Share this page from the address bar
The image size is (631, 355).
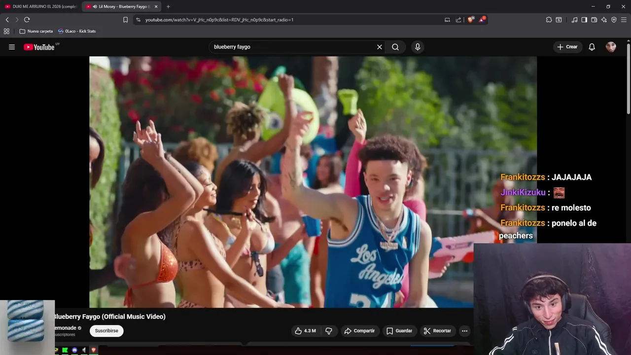click(458, 20)
